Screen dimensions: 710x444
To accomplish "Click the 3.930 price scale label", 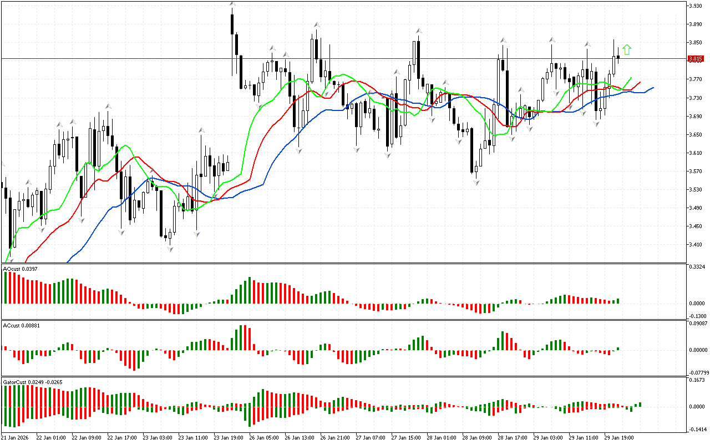I will [696, 6].
